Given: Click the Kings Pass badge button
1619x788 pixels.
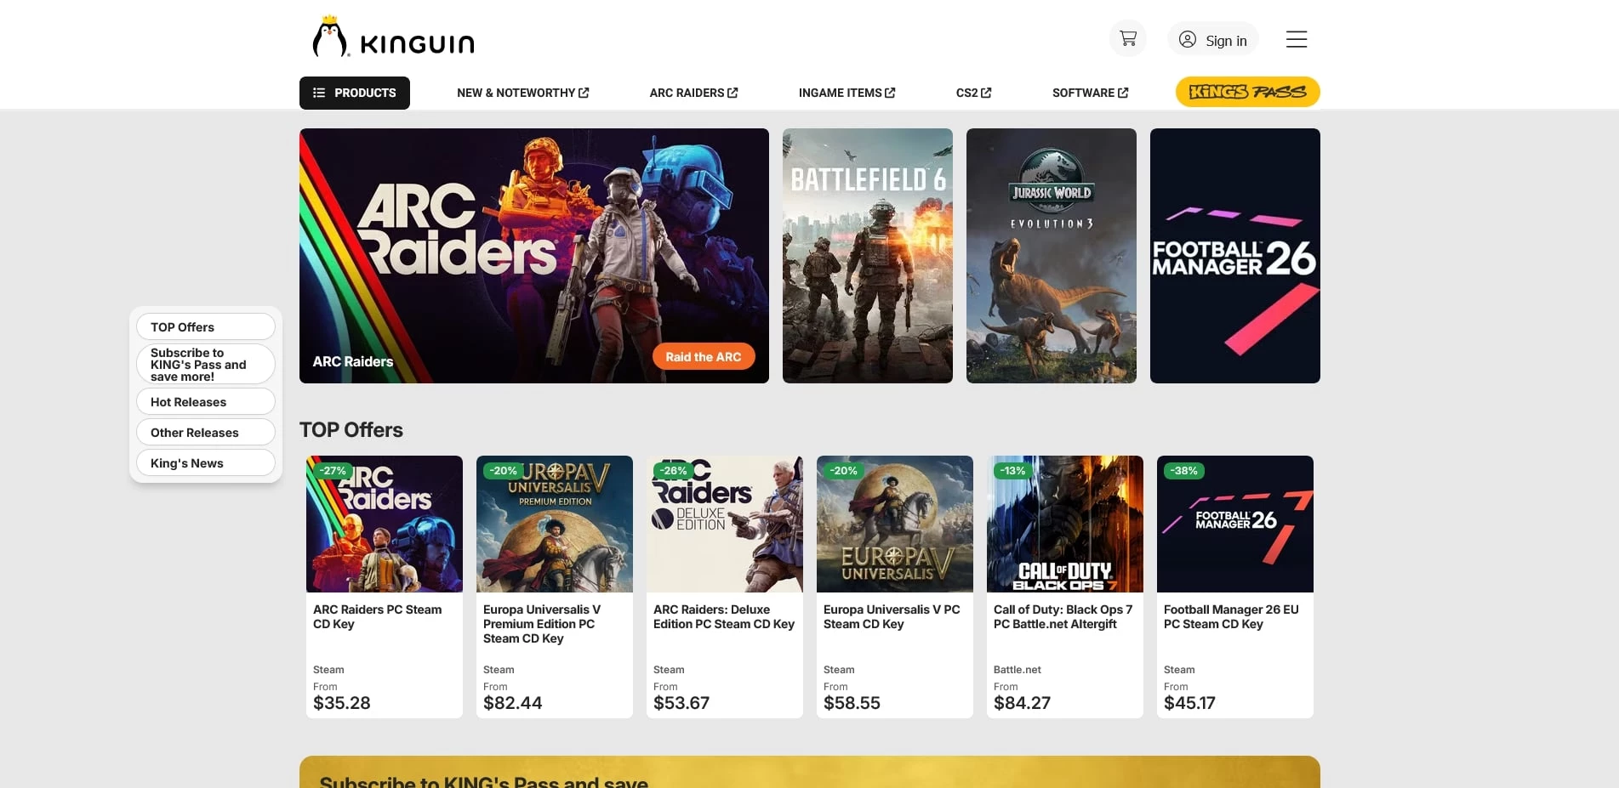Looking at the screenshot, I should (1247, 92).
